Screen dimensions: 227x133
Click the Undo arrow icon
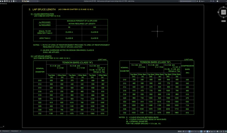tap(16, 1)
